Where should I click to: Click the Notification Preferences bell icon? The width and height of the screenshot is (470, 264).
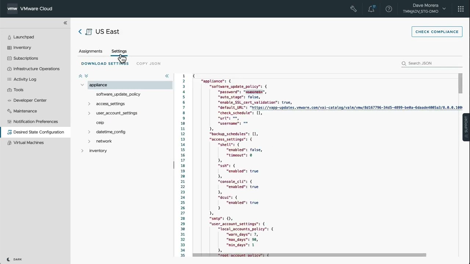(9, 121)
